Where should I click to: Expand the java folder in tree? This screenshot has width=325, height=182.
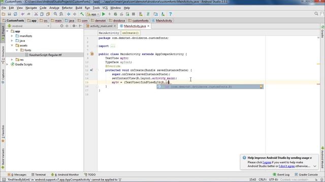[x=12, y=40]
